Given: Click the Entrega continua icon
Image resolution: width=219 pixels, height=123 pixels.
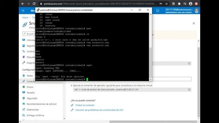Looking at the screenshot, I should pyautogui.click(x=24, y=115).
